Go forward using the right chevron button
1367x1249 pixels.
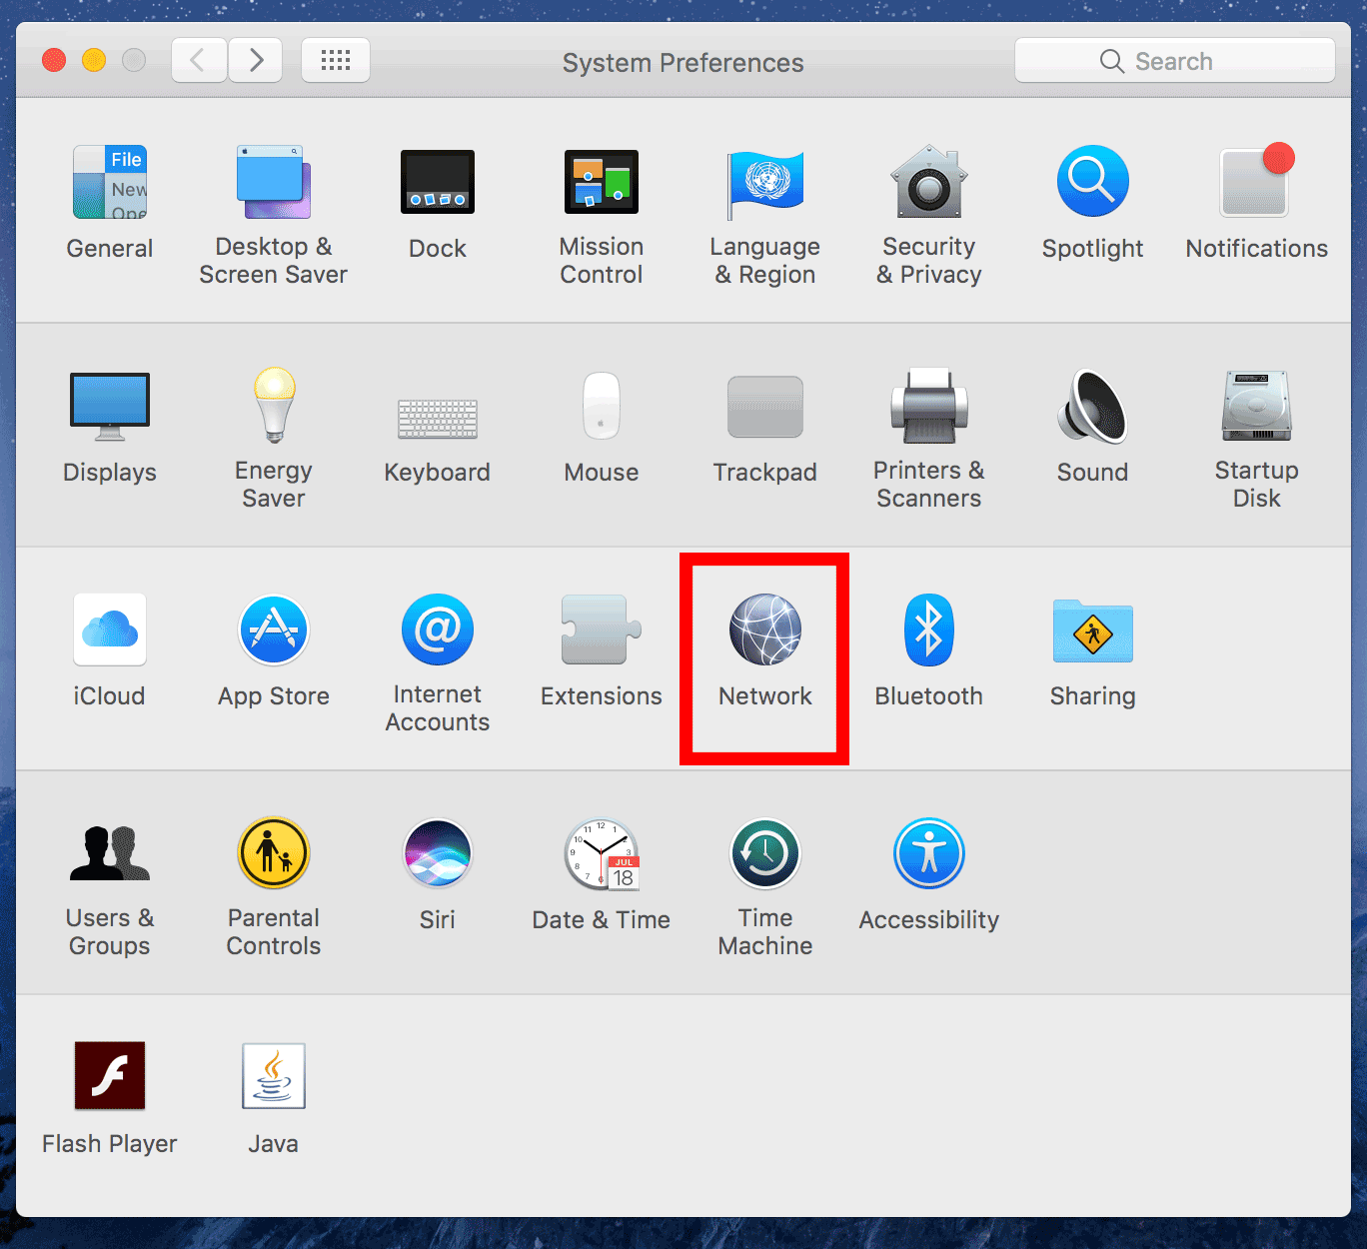(x=256, y=60)
